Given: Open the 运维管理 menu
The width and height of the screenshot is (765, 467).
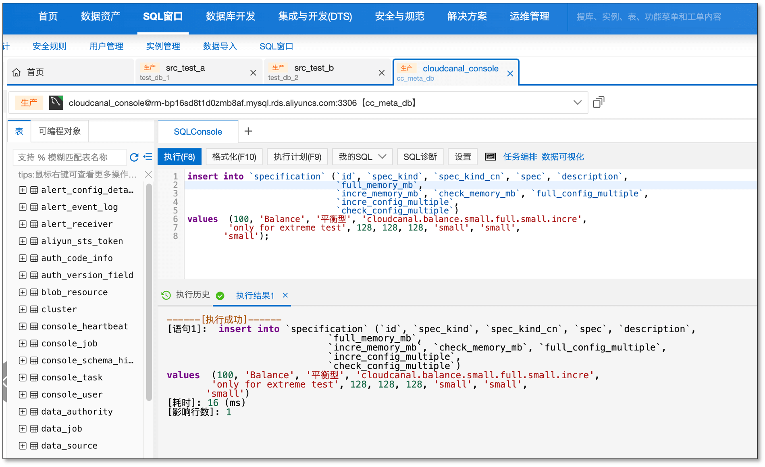Looking at the screenshot, I should pos(529,17).
